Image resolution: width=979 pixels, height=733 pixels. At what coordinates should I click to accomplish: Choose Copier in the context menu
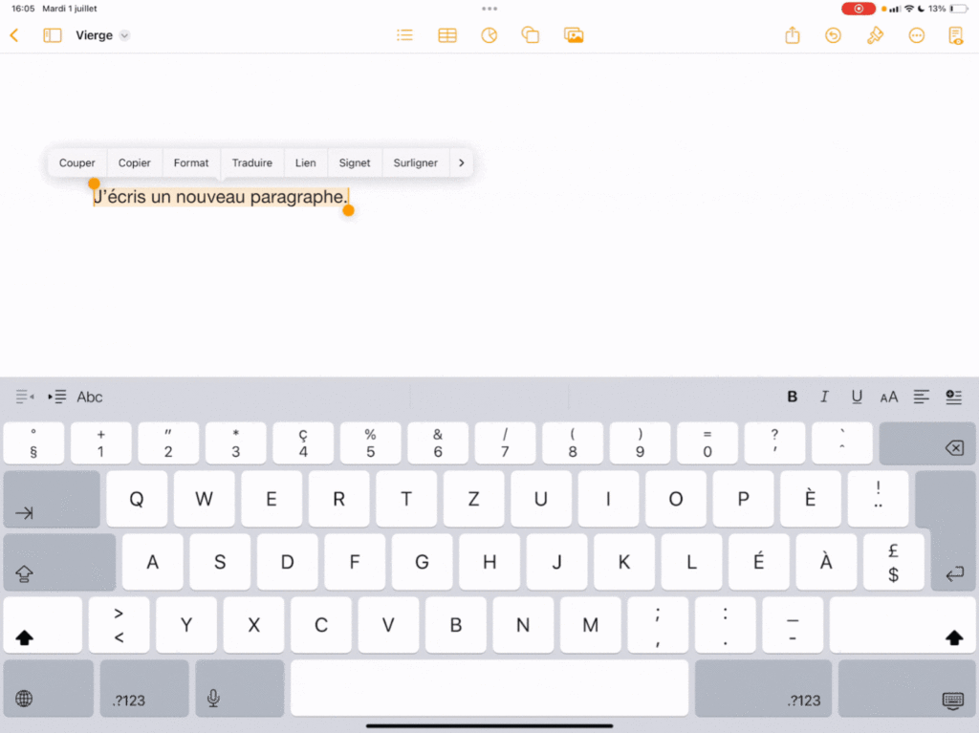135,162
